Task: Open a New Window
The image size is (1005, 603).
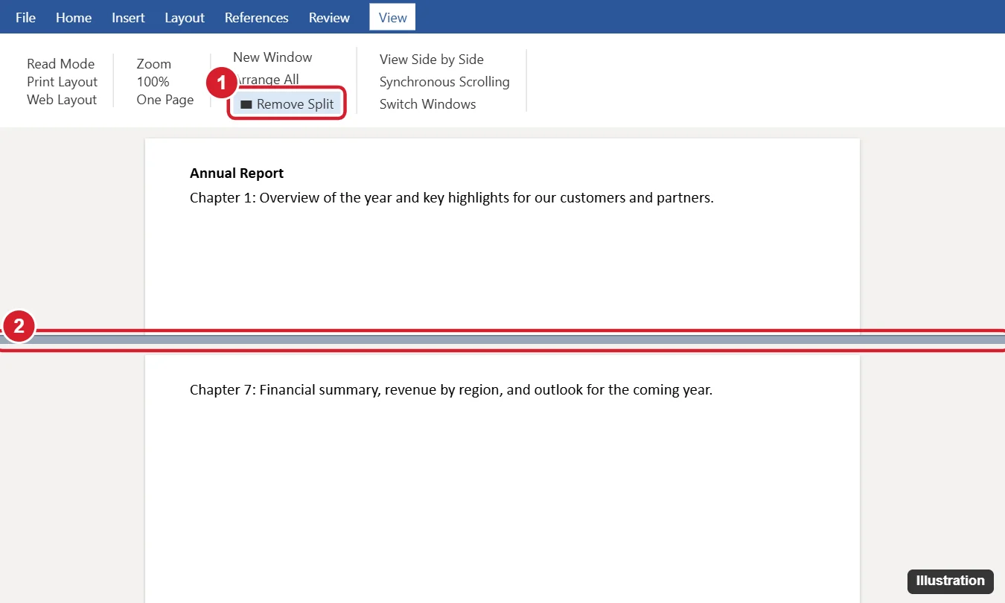Action: pos(272,57)
